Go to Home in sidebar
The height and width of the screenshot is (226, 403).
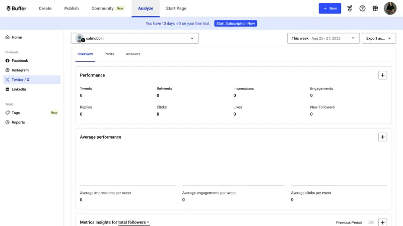pos(32,37)
